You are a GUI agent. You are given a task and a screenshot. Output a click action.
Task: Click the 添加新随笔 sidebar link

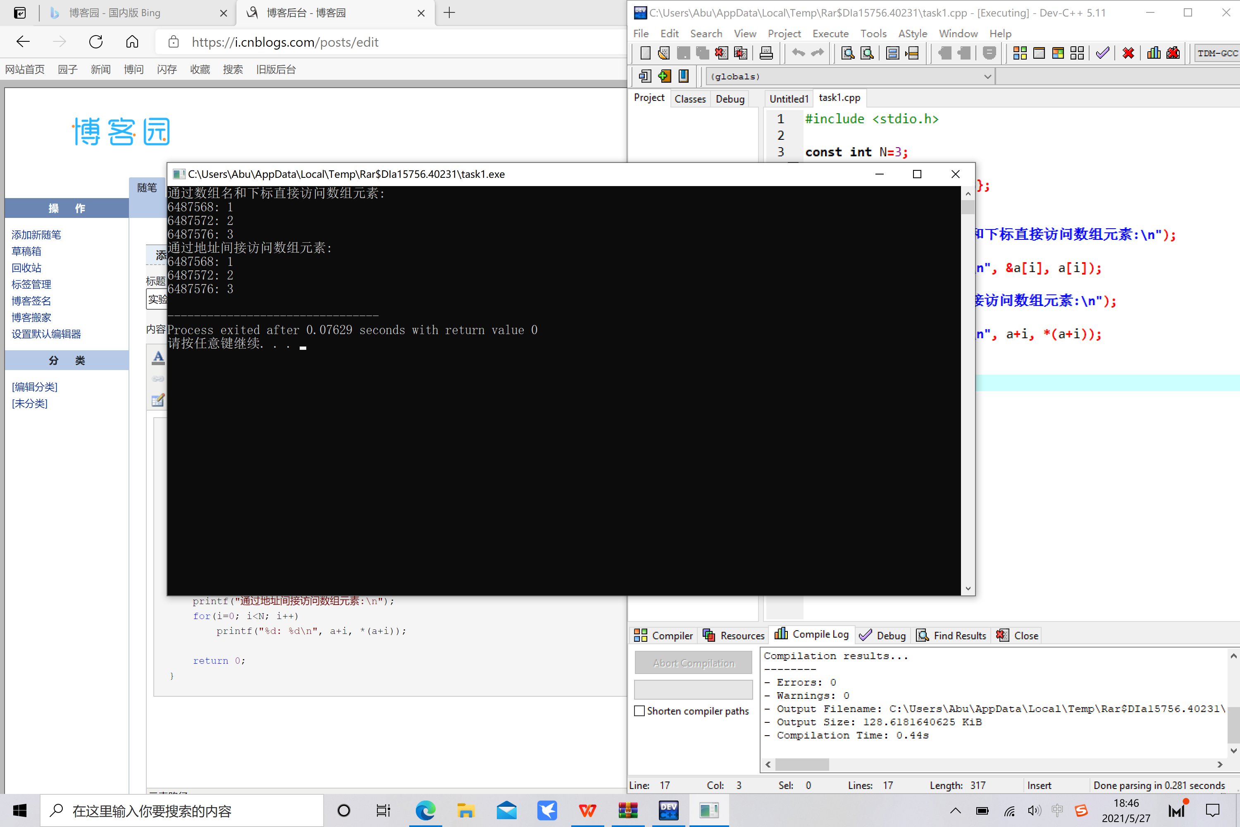(x=36, y=235)
